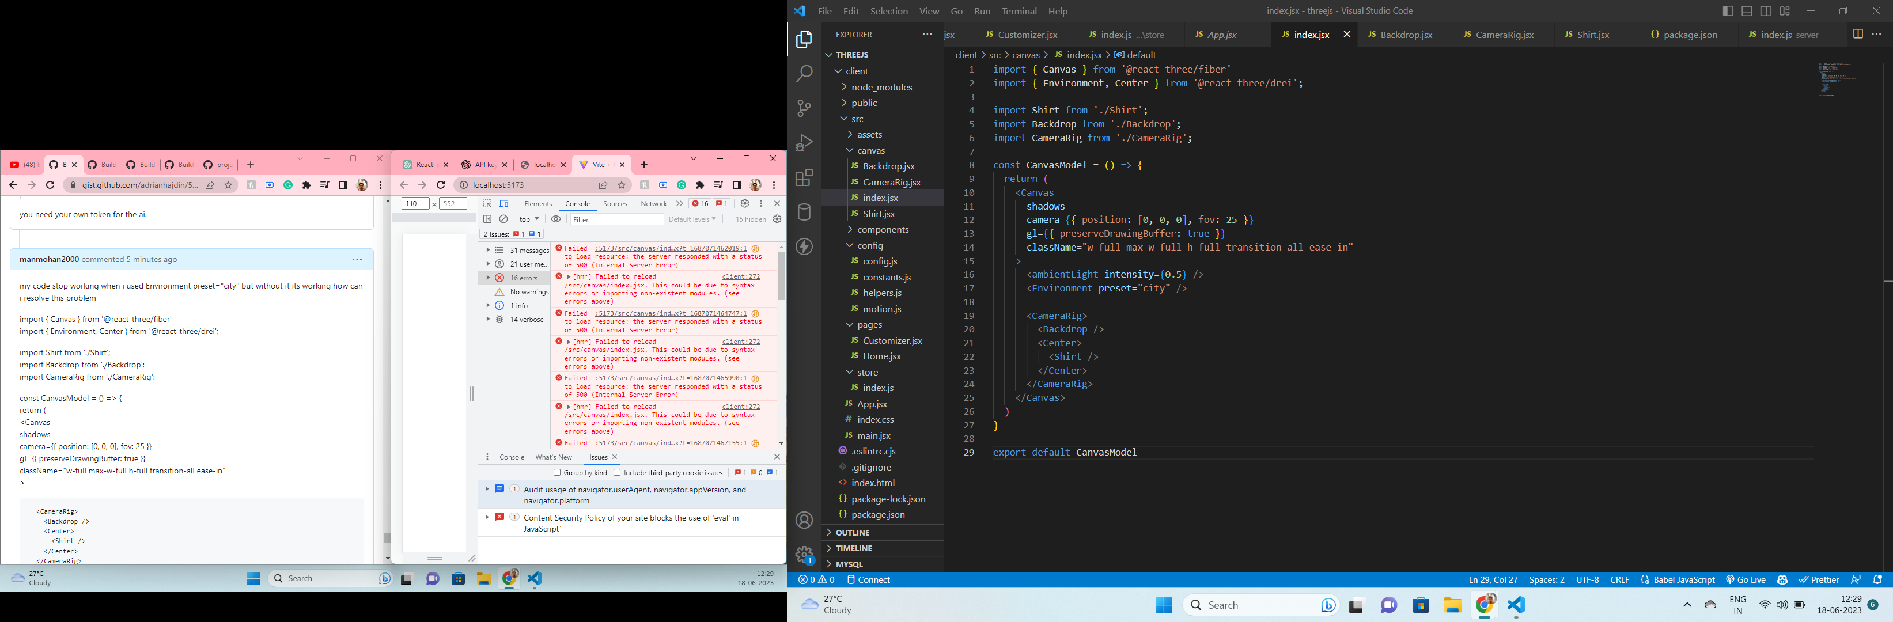Open the Extensions view in VS Code
The image size is (1893, 622).
pos(804,177)
